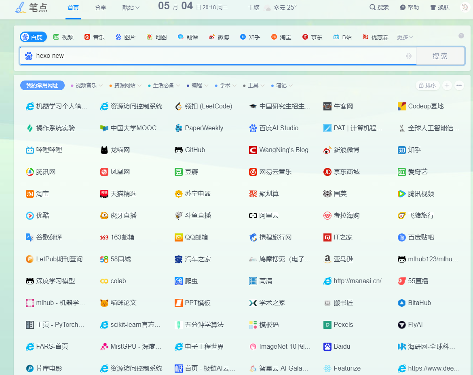Click the BitaHub icon
This screenshot has width=473, height=375.
pyautogui.click(x=401, y=303)
